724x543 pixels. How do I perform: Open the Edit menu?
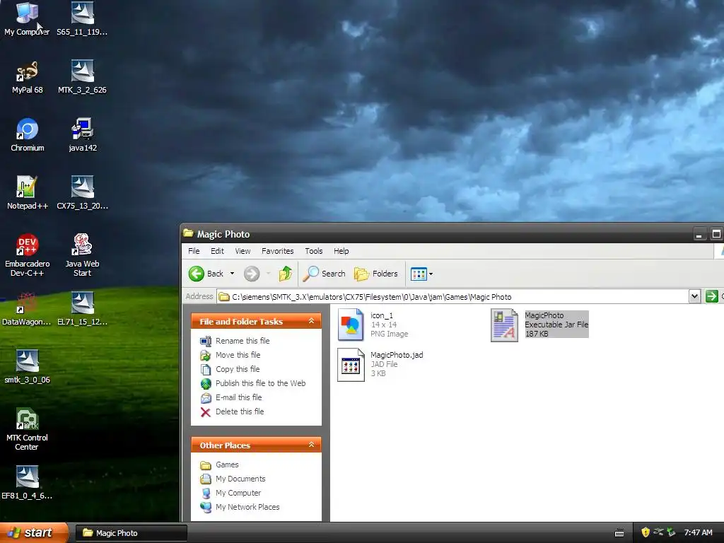(x=217, y=251)
